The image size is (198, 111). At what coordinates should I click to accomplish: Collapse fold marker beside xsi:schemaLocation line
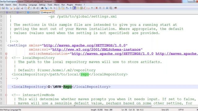pos(6,54)
